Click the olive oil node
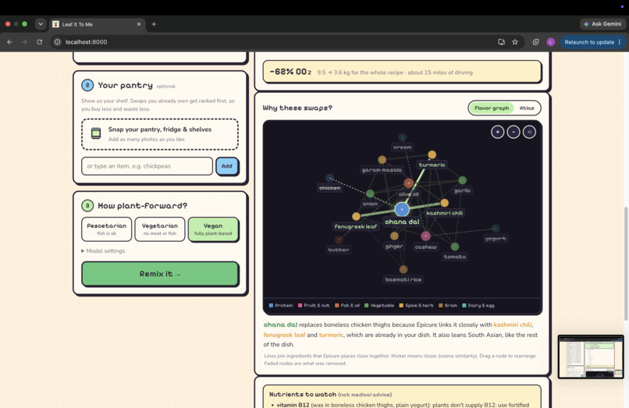The width and height of the screenshot is (629, 408). (408, 183)
